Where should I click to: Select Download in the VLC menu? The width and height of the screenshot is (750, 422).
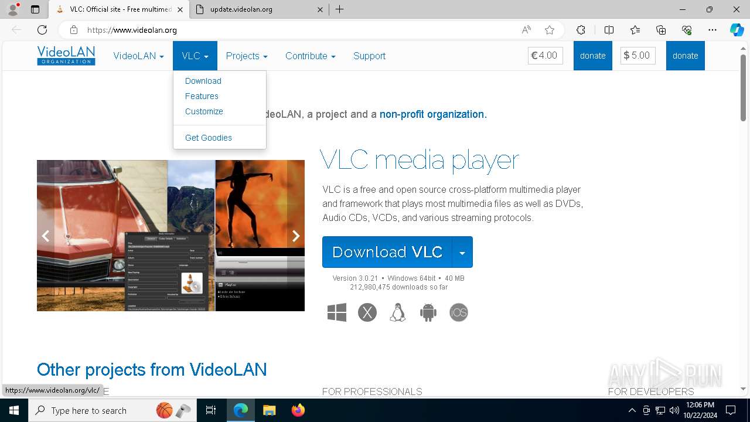203,81
